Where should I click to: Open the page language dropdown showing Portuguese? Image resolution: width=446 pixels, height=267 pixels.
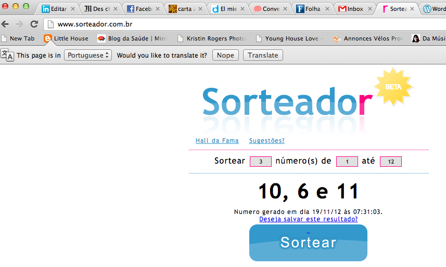(87, 55)
